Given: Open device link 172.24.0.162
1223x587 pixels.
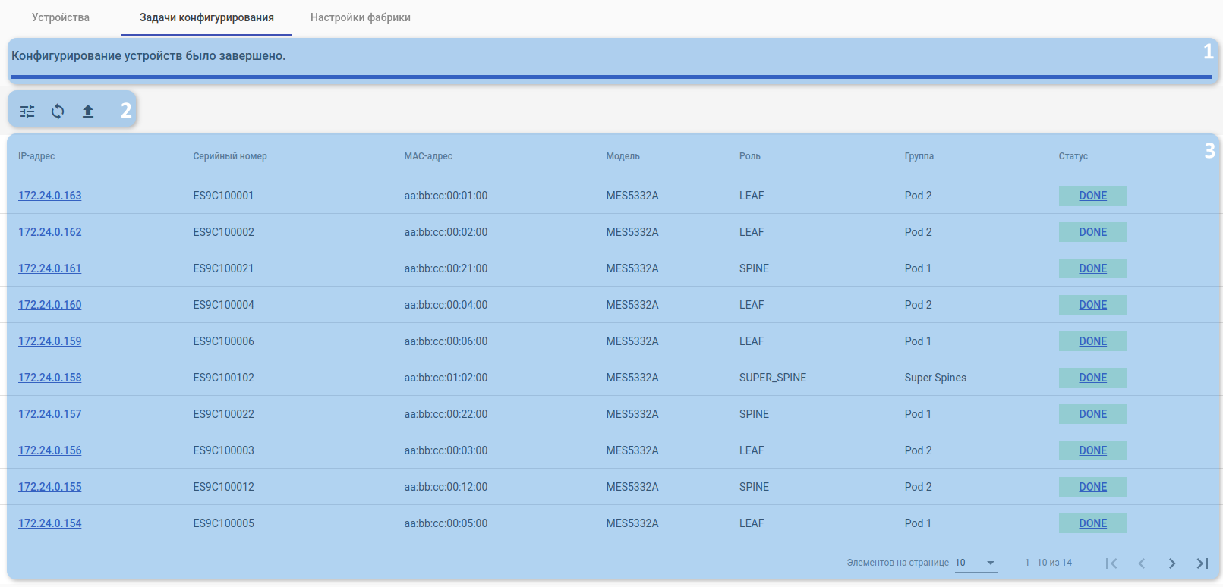Looking at the screenshot, I should click(x=50, y=232).
